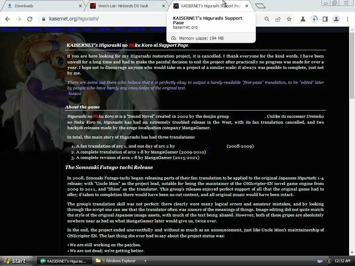The image size is (355, 266).
Task: Click the hidden doujin group link after 'doujin group'
Action: pyautogui.click(x=247, y=116)
